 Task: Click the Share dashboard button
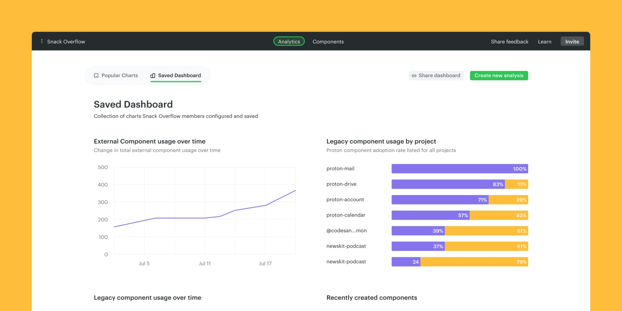[436, 76]
